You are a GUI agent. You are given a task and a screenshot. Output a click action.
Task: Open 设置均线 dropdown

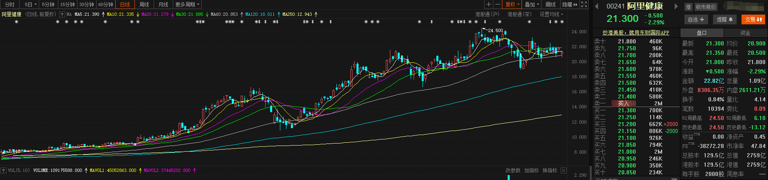click(x=551, y=14)
